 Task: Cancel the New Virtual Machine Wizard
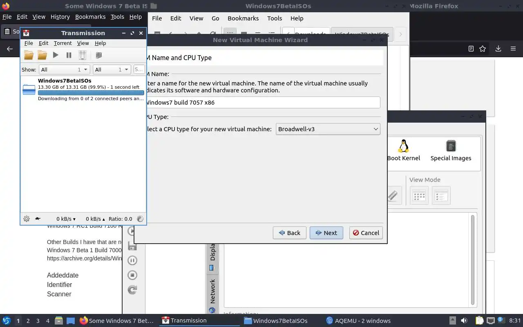tap(366, 233)
